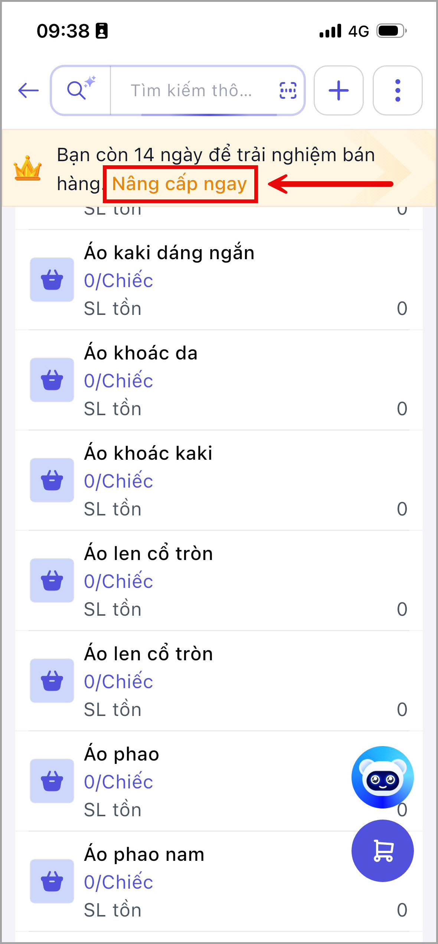The height and width of the screenshot is (944, 438).
Task: Tap price 0/Chiếc under Áo kaki dáng ngắn
Action: [x=118, y=280]
